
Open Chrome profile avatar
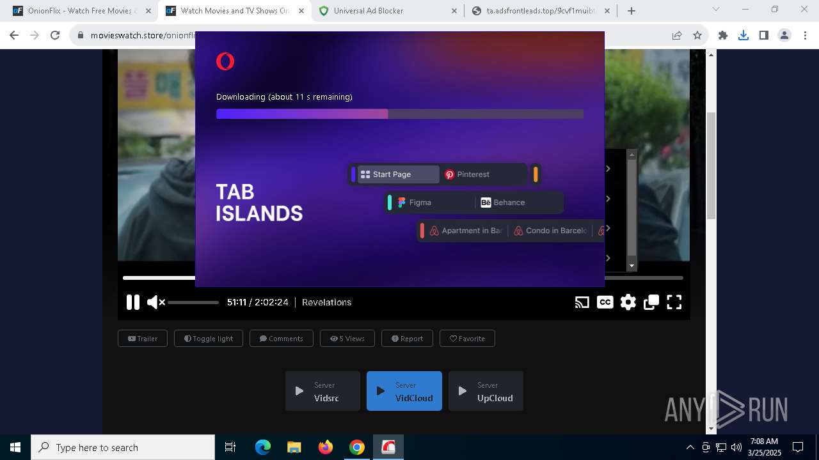click(x=784, y=36)
